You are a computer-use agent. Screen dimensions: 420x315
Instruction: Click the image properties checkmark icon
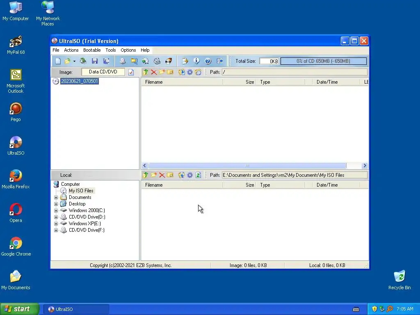131,72
